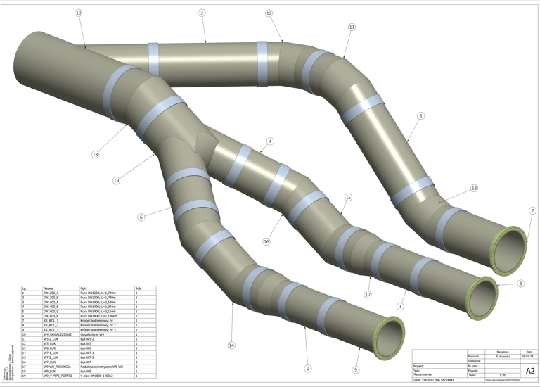Image resolution: width=540 pixels, height=387 pixels.
Task: Select description 'Y-pipe DN1800-1400x2'
Action: click(98, 376)
